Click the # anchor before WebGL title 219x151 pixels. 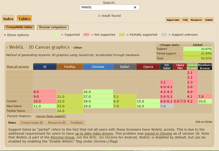(x=7, y=48)
